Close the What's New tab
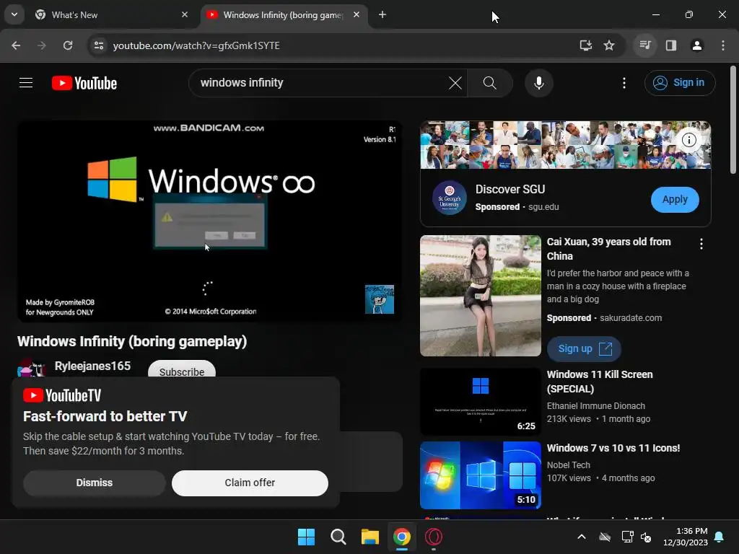Viewport: 739px width, 554px height. (x=185, y=14)
